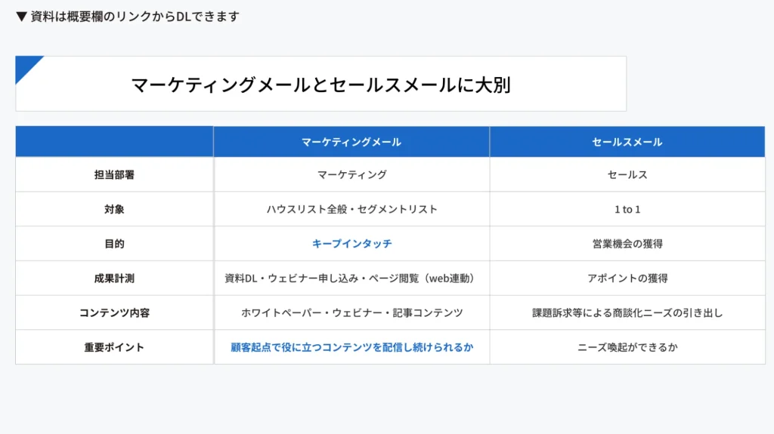Image resolution: width=774 pixels, height=434 pixels.
Task: Click the ハウスリスト全般・セグメントリスト cell
Action: click(x=351, y=209)
